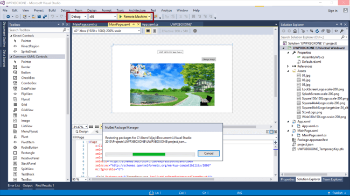
Task: Expand the References node in Solution Explorer
Action: coord(288,67)
